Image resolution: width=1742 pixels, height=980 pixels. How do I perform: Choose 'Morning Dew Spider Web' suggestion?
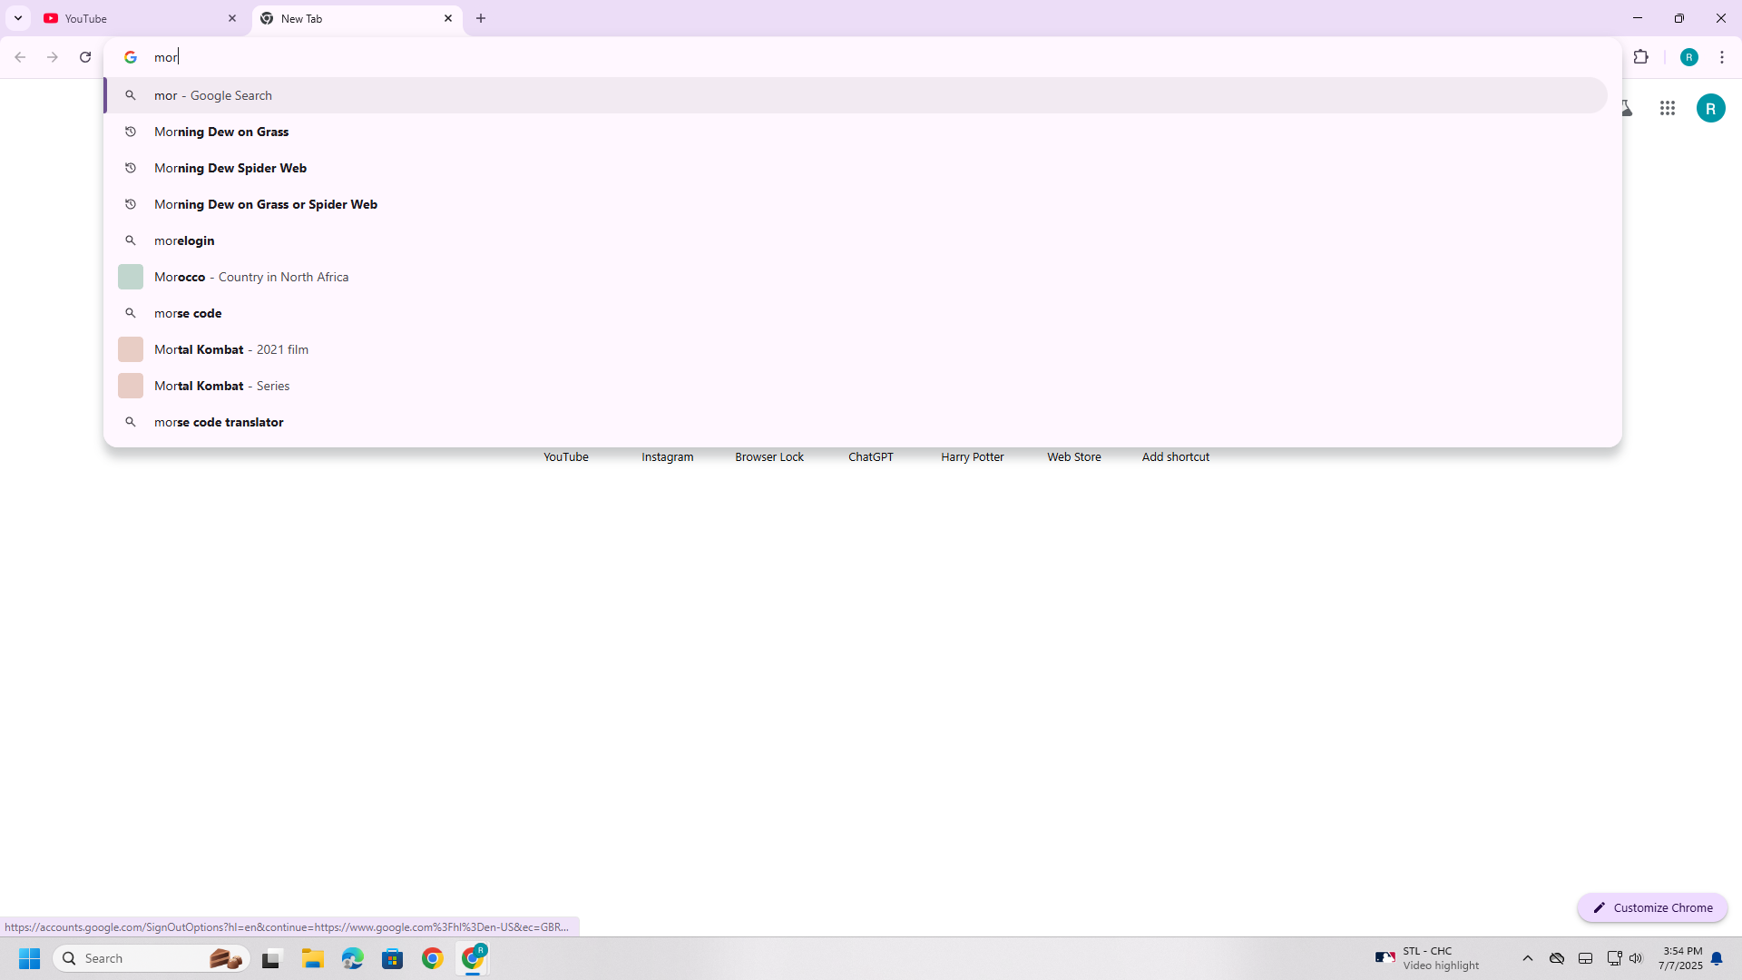[856, 168]
